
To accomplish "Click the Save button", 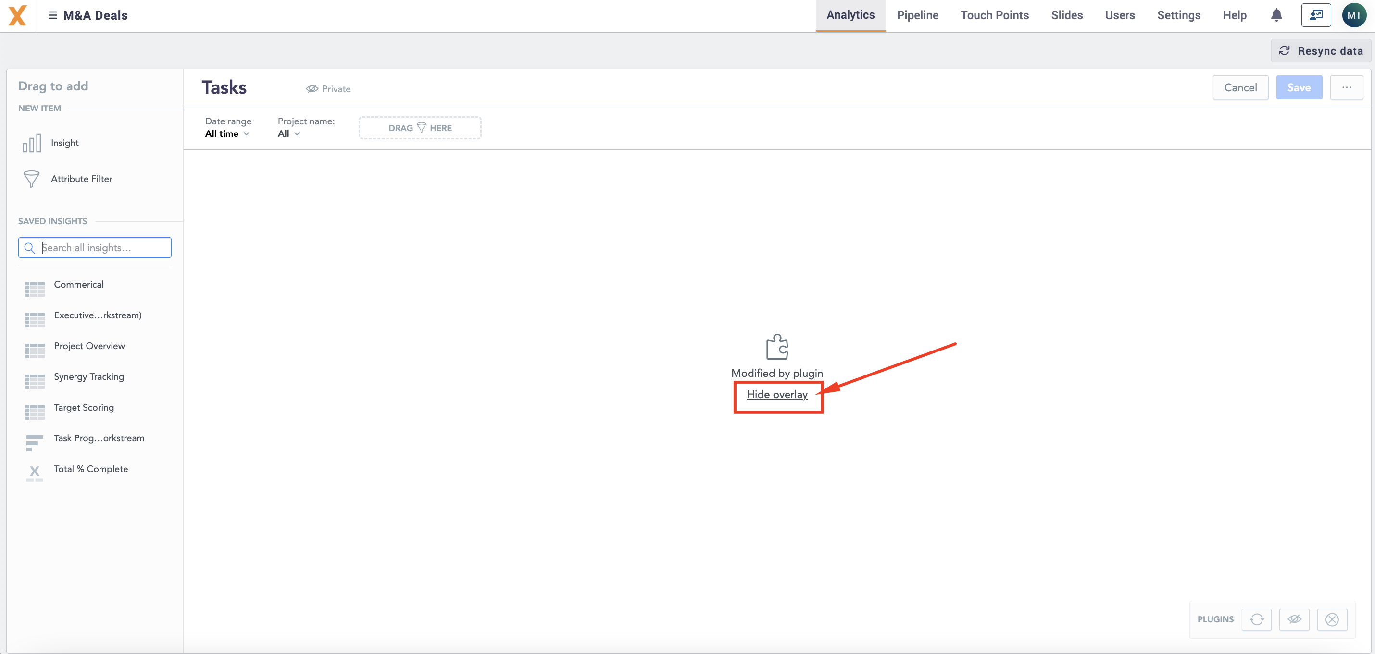I will coord(1299,87).
